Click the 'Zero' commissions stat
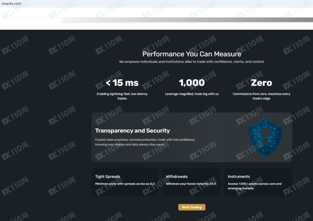The image size is (313, 221). point(261,83)
